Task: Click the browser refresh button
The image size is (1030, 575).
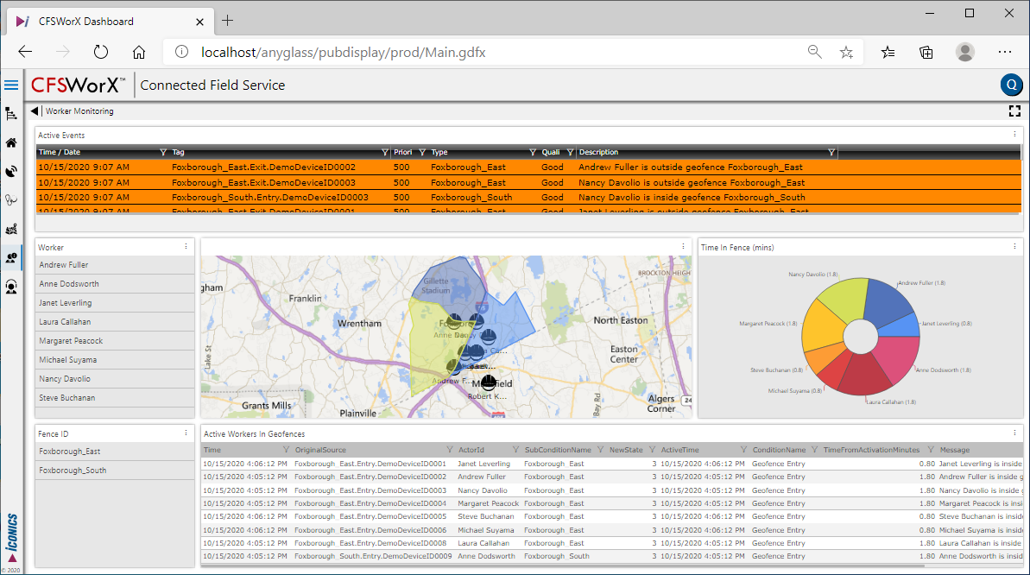Action: pyautogui.click(x=101, y=52)
